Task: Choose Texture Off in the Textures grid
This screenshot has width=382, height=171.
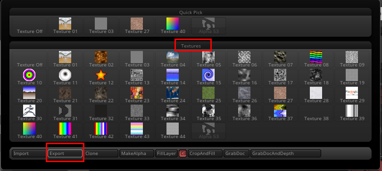Action: pyautogui.click(x=29, y=59)
